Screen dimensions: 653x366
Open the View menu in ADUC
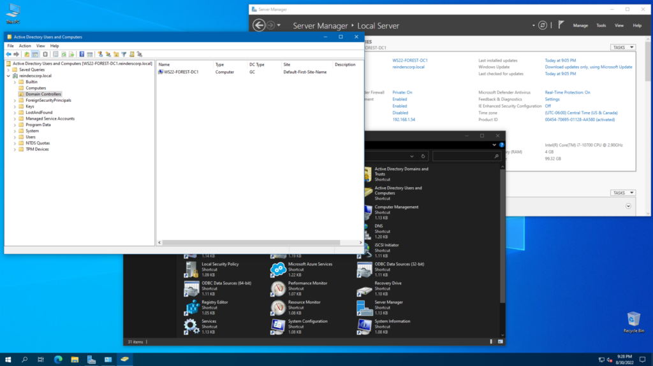[40, 46]
